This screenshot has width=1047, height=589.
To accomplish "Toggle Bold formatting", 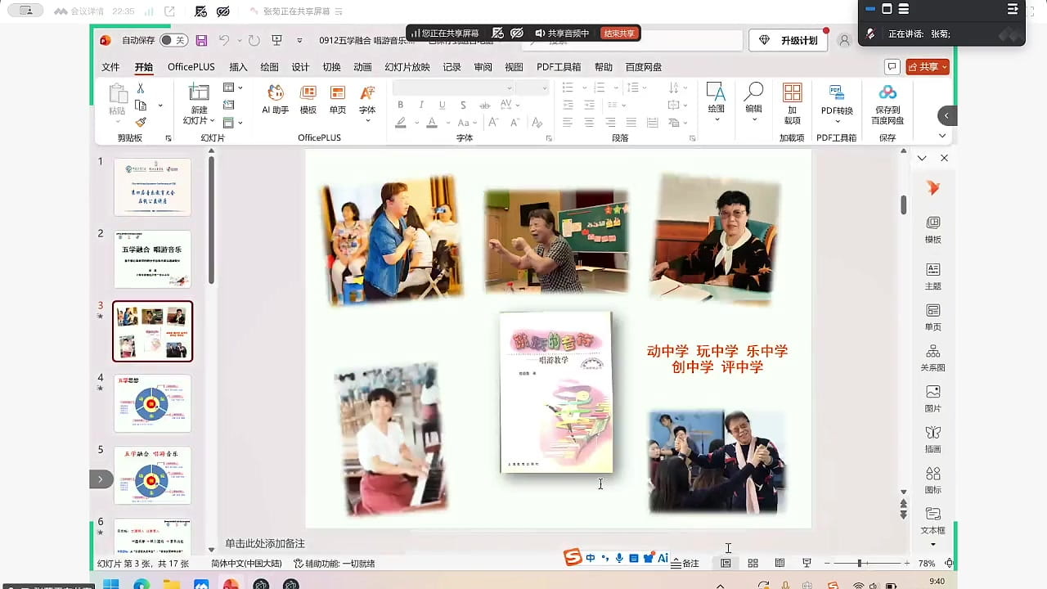I will 400,105.
